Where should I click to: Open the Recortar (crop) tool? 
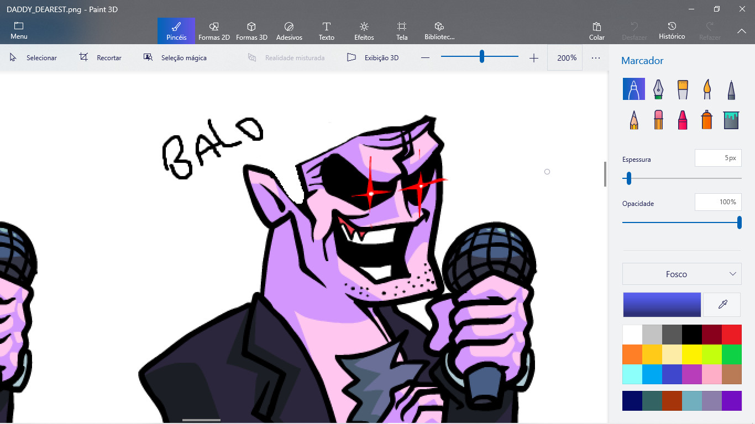coord(101,57)
